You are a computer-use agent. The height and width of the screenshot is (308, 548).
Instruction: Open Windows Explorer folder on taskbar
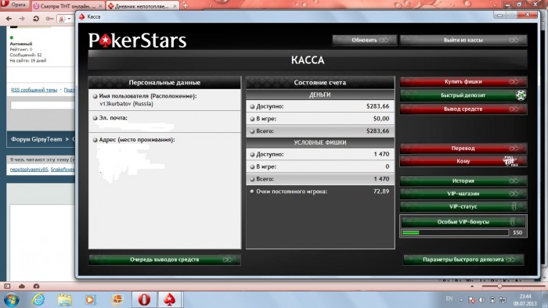click(x=65, y=299)
